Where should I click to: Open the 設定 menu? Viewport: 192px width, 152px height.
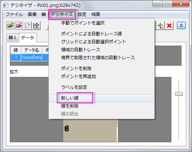tap(82, 14)
